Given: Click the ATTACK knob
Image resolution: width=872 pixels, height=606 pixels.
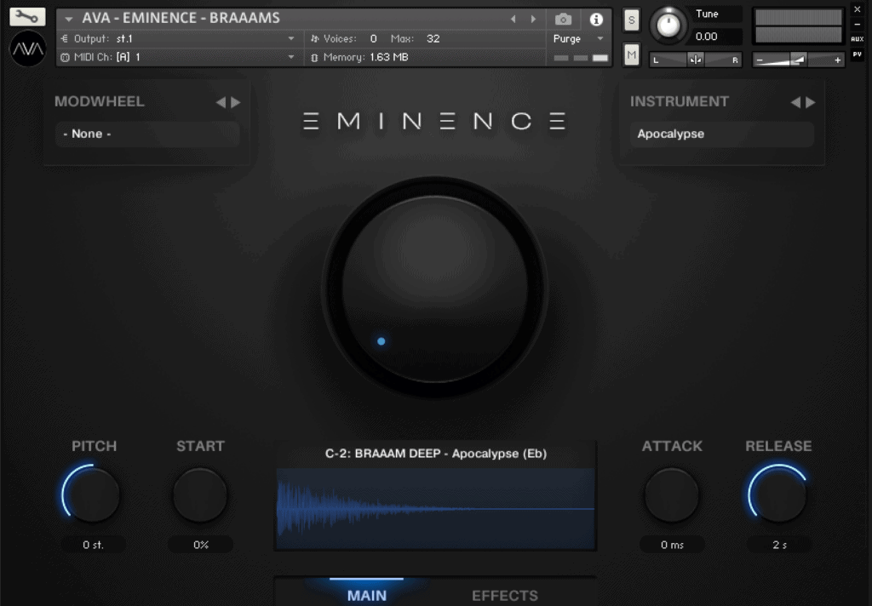Looking at the screenshot, I should [671, 495].
